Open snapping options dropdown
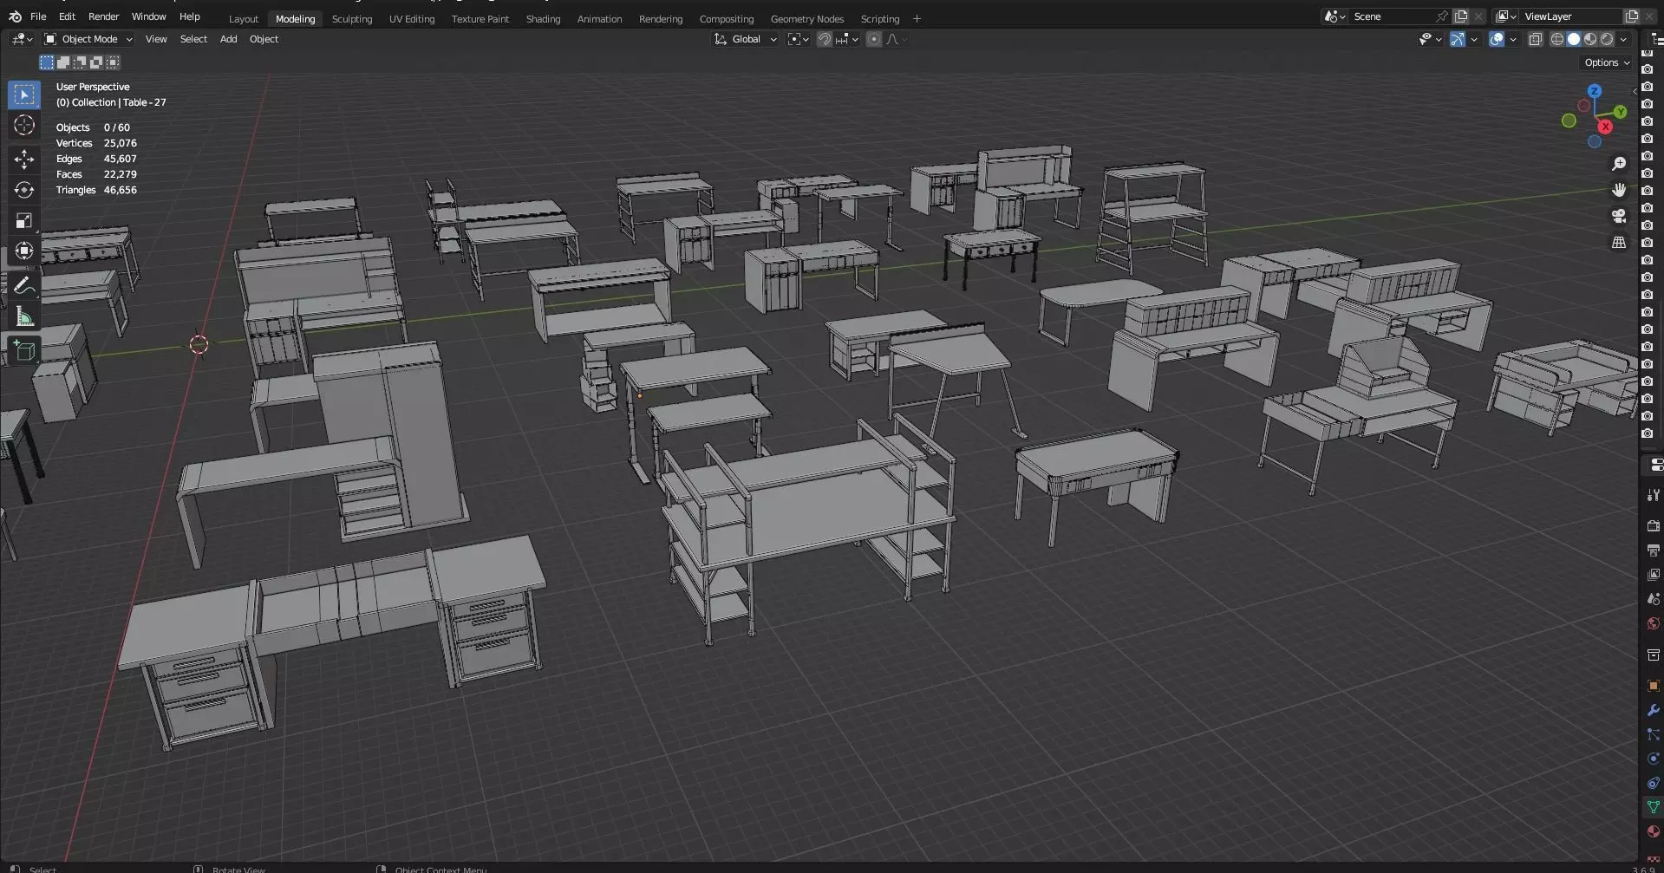Screen dimensions: 1664x873 [x=846, y=39]
